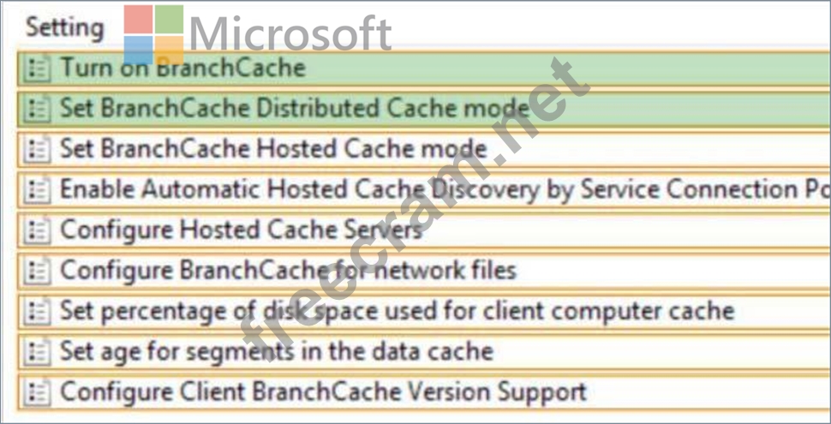The height and width of the screenshot is (424, 831).
Task: Click the Configure Hosted Cache Servers policy icon
Action: click(x=38, y=230)
